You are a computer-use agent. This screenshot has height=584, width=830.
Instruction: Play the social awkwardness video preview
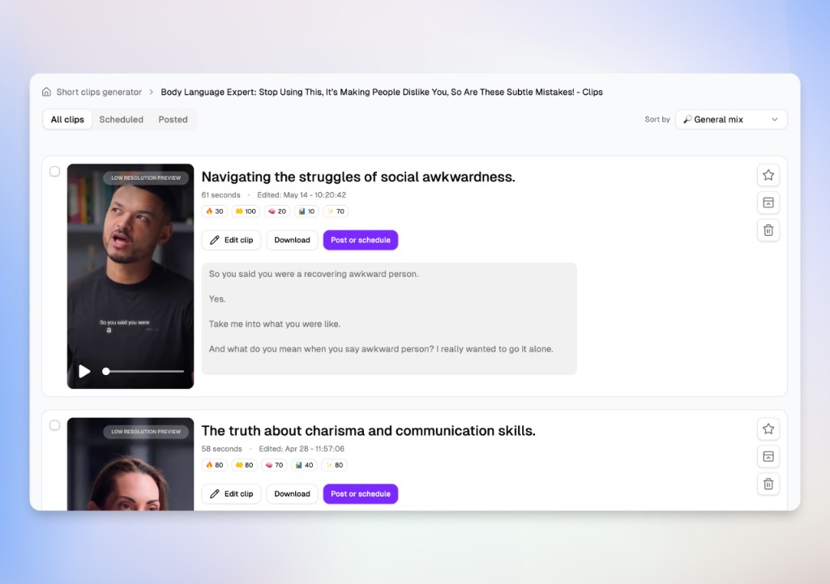[84, 371]
